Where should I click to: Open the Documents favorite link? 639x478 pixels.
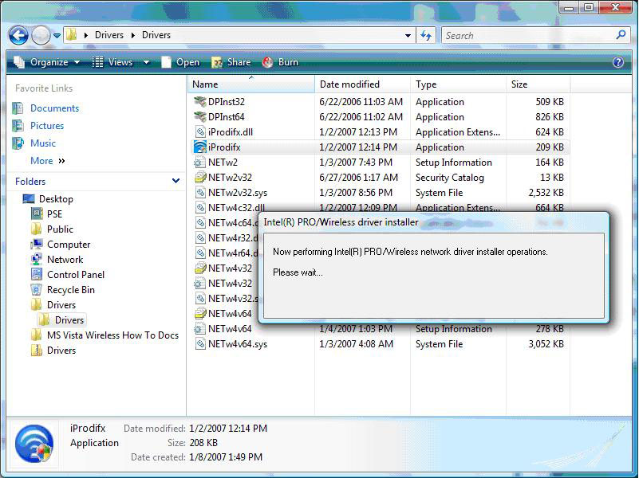[x=54, y=108]
